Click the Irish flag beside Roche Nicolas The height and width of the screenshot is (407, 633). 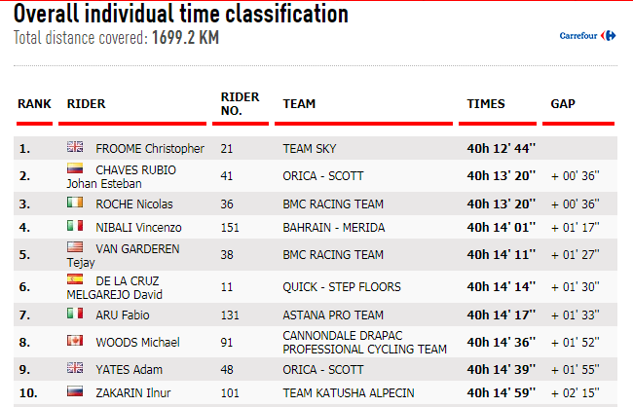coord(75,202)
